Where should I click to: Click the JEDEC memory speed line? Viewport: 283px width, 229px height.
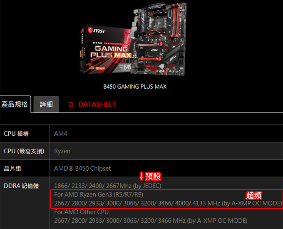(108, 186)
